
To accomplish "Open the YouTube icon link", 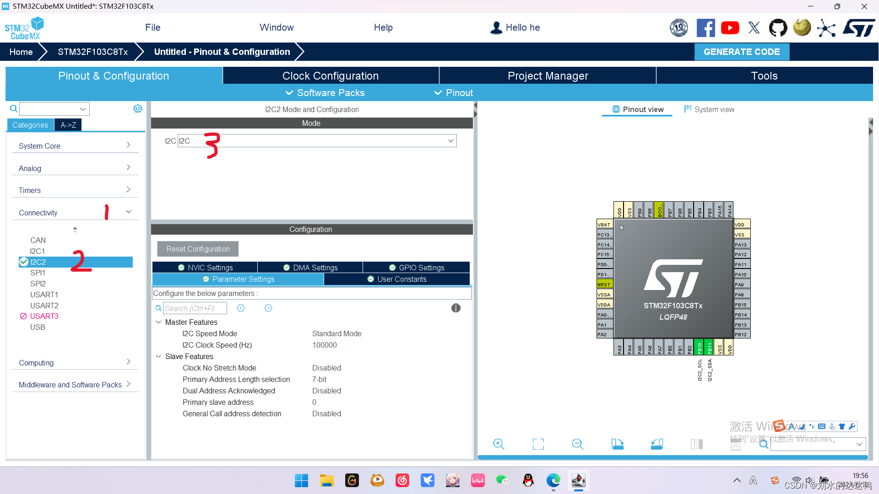I will coord(730,28).
